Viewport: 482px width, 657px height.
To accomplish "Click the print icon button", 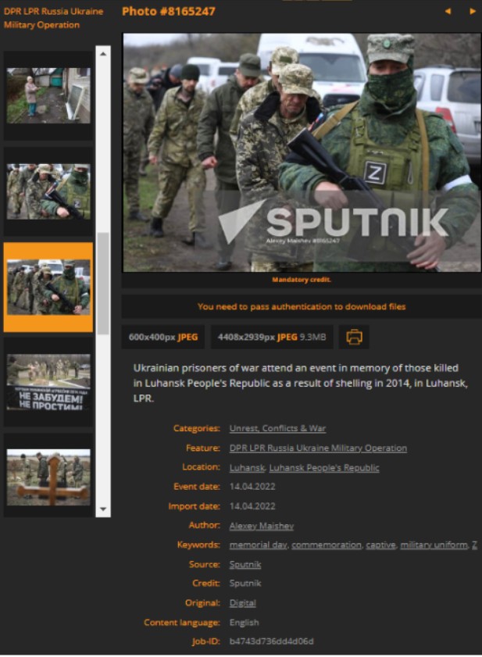I will [x=354, y=337].
